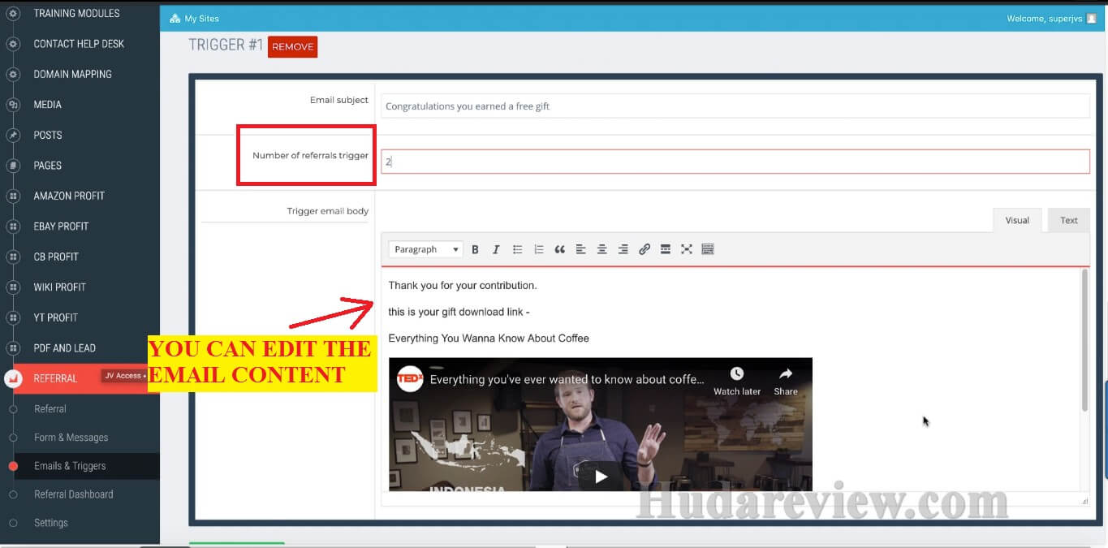Insert a Read More tag from the toolbar
Screen dimensions: 1108x548
point(665,249)
